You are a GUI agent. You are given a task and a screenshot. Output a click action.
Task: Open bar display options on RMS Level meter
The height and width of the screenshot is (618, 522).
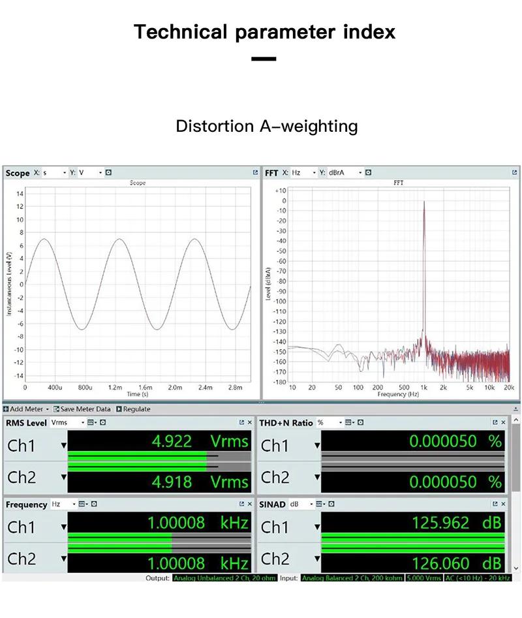tap(91, 423)
